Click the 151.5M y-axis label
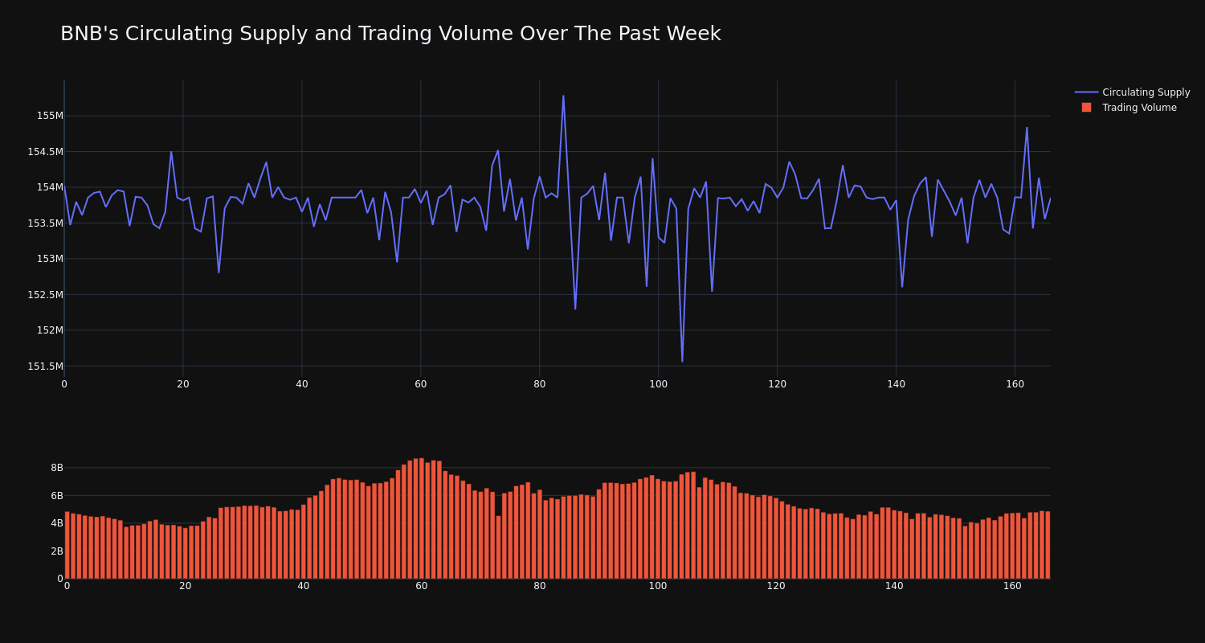Screen dimensions: 1205x643 (x=45, y=367)
